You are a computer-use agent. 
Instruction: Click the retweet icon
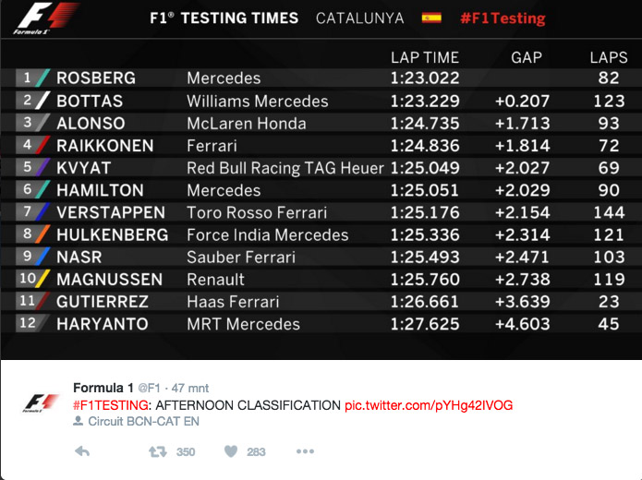click(158, 451)
